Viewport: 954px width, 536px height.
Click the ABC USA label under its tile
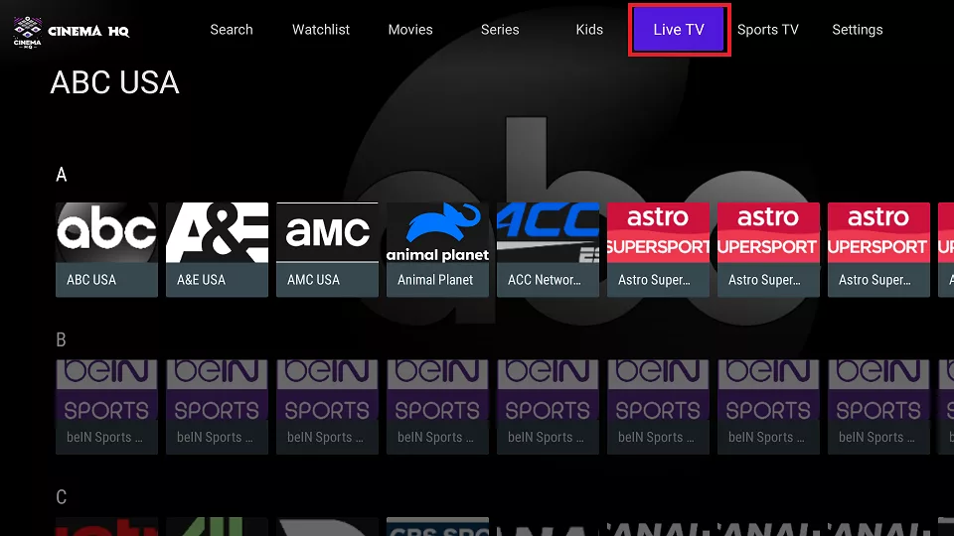pyautogui.click(x=91, y=280)
